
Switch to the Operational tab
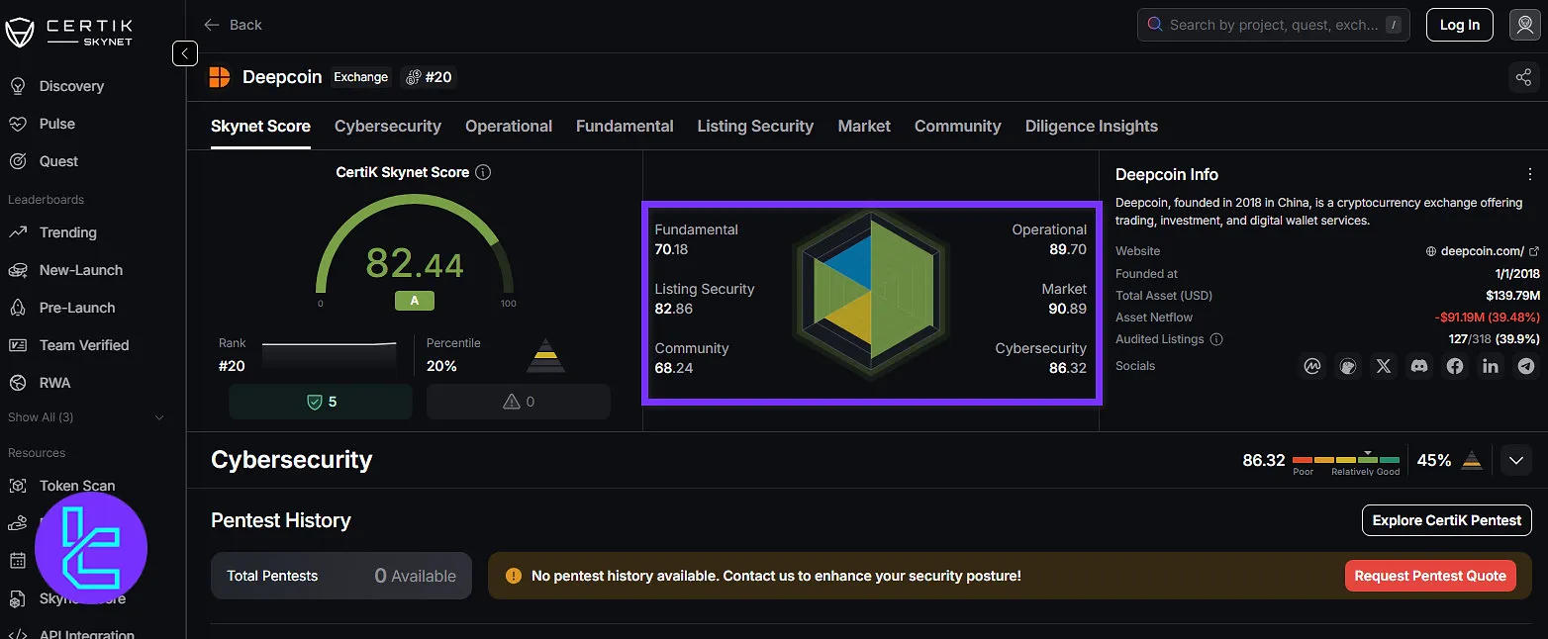pyautogui.click(x=509, y=127)
